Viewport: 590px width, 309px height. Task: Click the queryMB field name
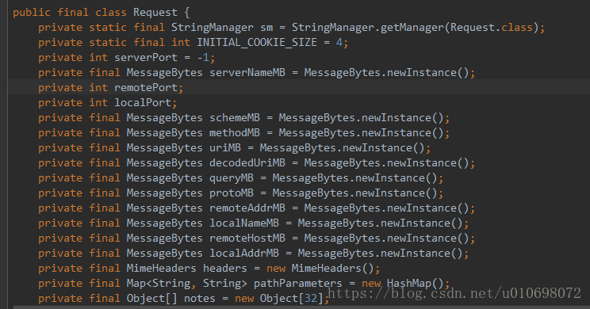click(x=232, y=177)
